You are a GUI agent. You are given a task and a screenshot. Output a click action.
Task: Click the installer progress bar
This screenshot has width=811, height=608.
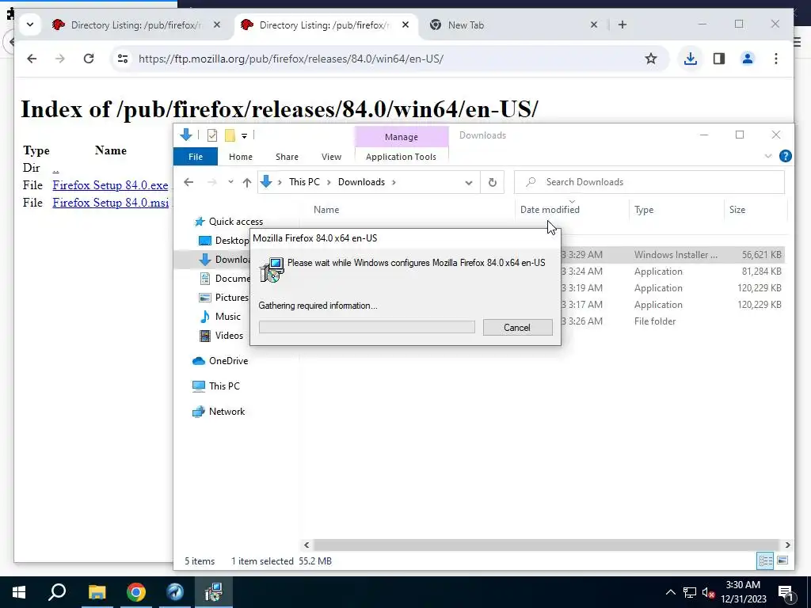coord(367,327)
